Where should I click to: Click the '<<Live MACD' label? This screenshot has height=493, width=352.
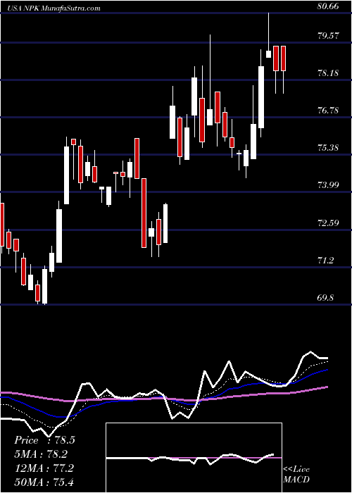coord(296,475)
